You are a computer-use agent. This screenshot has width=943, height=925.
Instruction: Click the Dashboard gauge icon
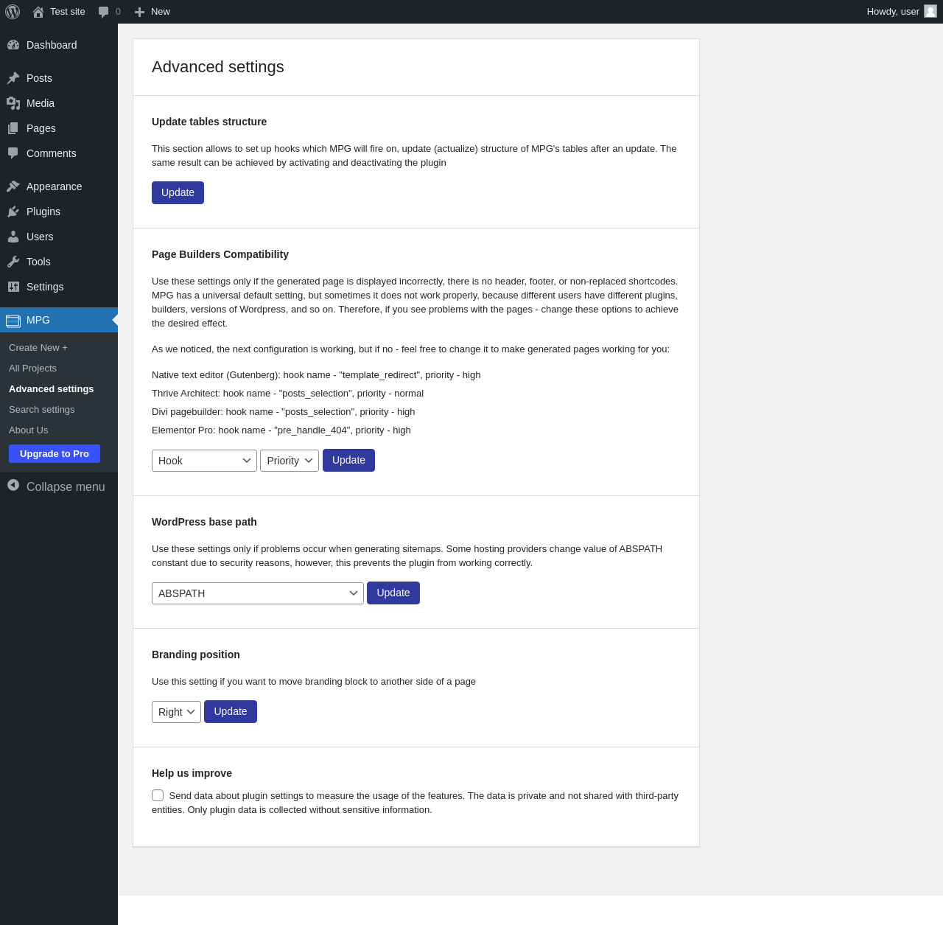(13, 45)
